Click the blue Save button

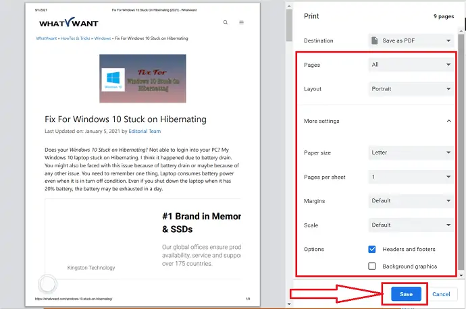(x=406, y=294)
